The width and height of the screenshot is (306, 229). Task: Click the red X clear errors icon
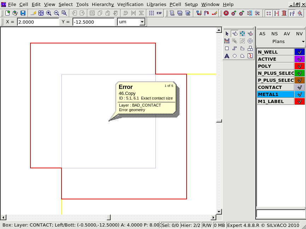click(226, 13)
